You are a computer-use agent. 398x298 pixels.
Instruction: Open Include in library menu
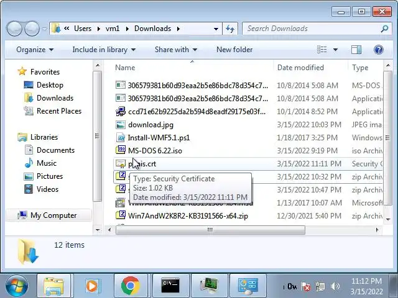click(104, 50)
